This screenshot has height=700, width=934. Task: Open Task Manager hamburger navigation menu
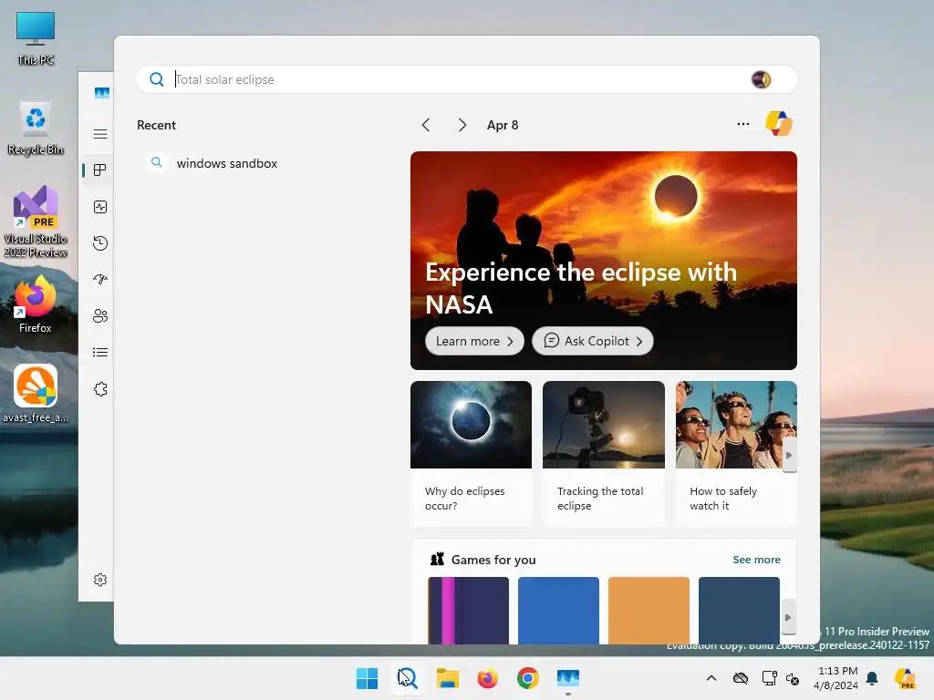[100, 134]
